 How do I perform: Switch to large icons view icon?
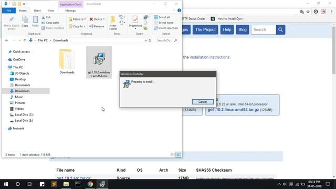[x=178, y=154]
